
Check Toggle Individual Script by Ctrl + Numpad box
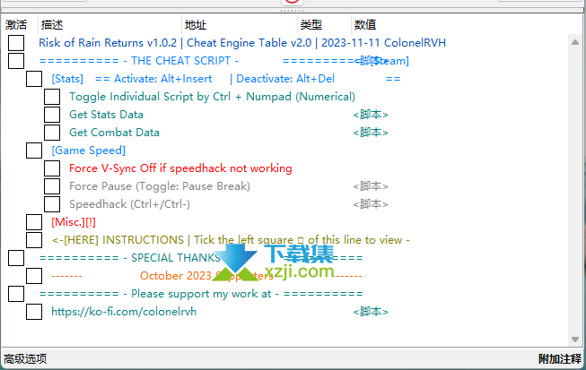52,97
